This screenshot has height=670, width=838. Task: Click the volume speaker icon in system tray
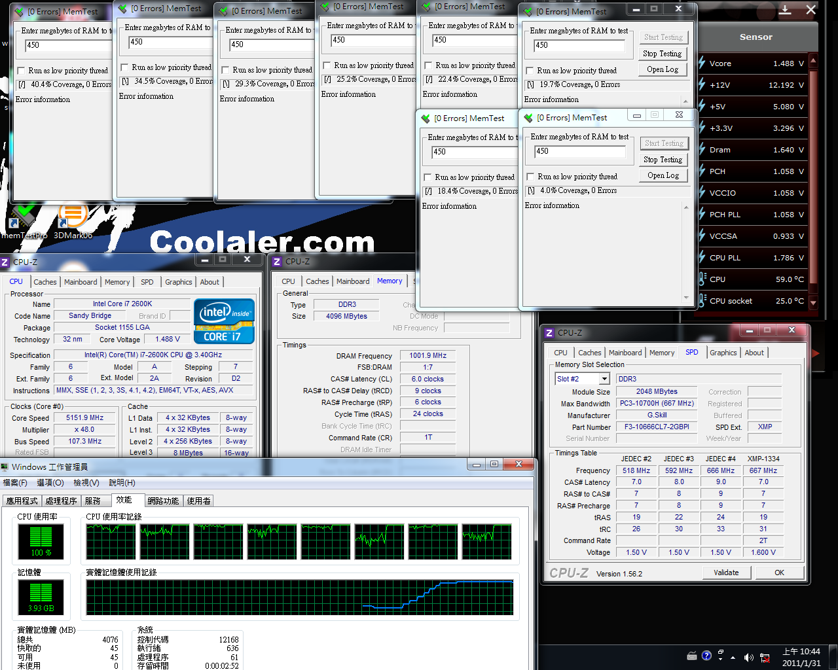point(748,657)
